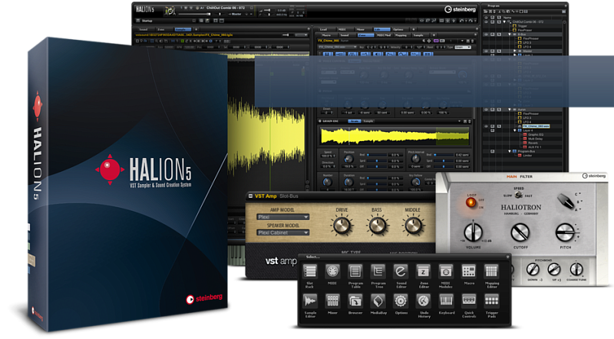Open the Slot Rack editor icon
This screenshot has height=339, width=614.
coord(310,271)
